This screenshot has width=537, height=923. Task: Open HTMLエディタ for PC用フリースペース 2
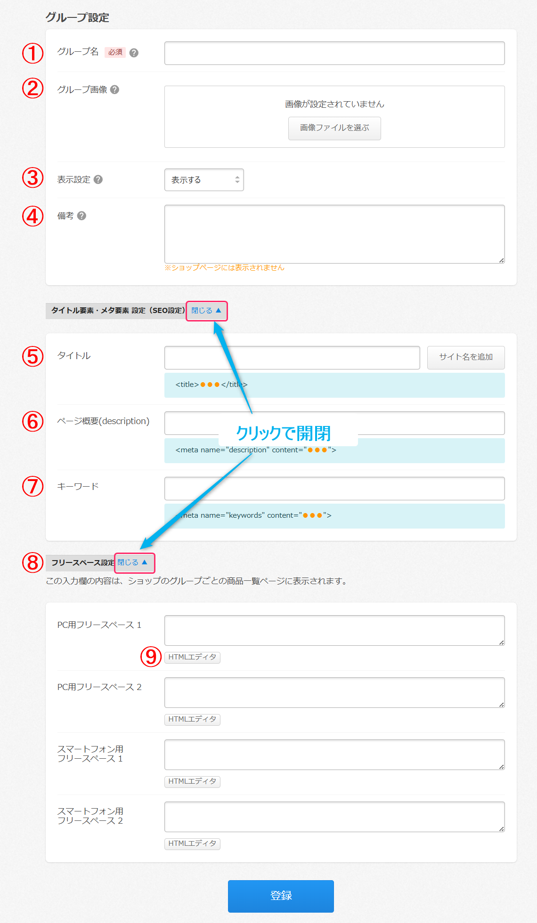(192, 719)
